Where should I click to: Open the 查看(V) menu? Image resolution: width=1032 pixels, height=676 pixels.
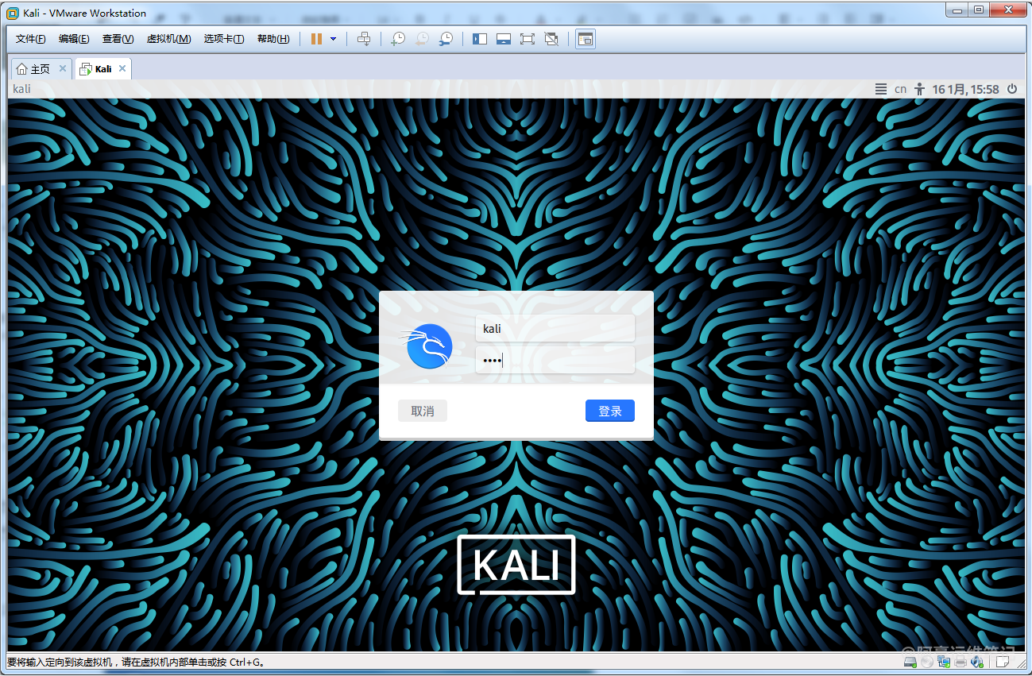(x=118, y=39)
